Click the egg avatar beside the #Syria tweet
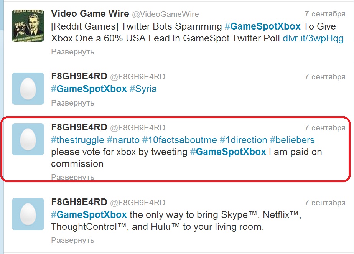Screen dimensions: 354x254 28,88
